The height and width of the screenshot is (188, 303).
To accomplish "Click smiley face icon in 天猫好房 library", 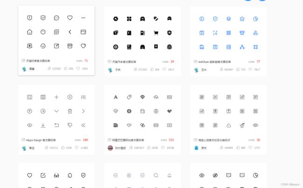I will pyautogui.click(x=43, y=32).
